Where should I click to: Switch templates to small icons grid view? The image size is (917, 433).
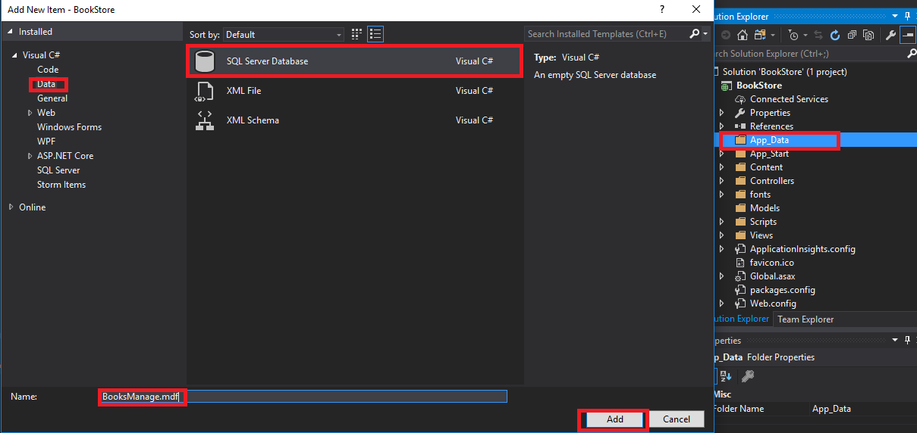pyautogui.click(x=357, y=34)
